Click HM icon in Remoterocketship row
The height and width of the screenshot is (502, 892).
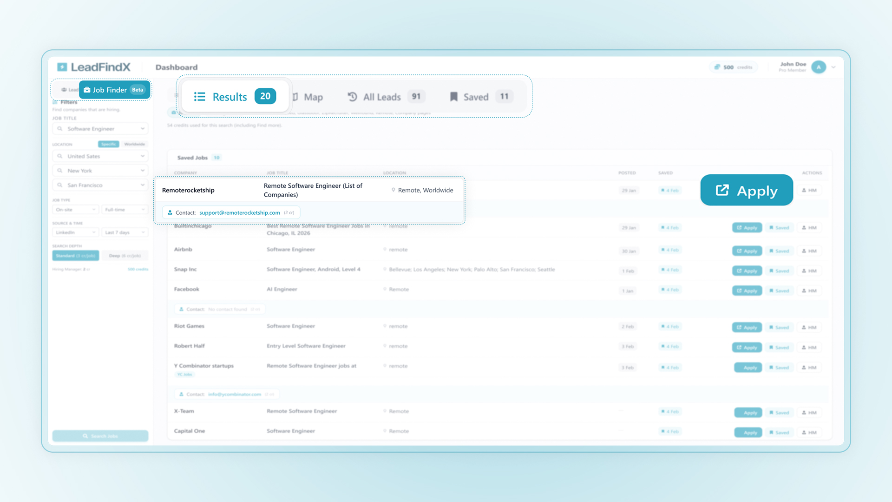click(x=809, y=190)
